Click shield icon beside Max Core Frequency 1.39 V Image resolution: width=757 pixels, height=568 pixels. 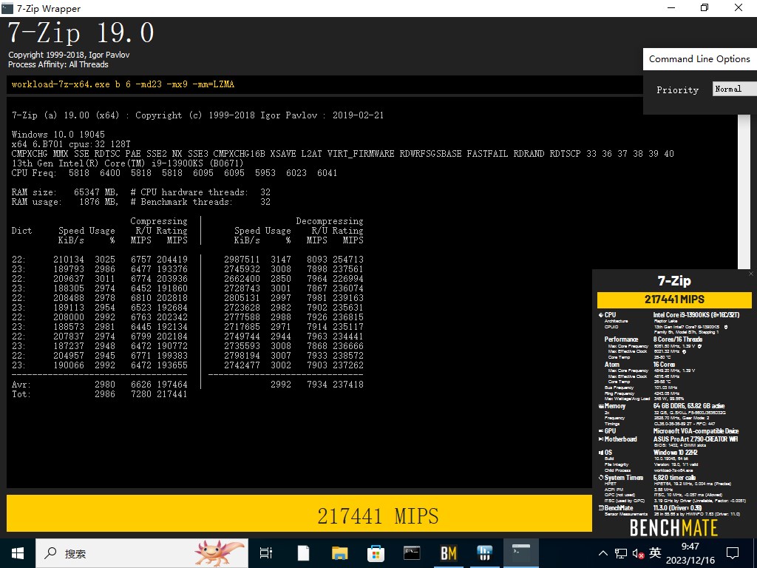[699, 346]
